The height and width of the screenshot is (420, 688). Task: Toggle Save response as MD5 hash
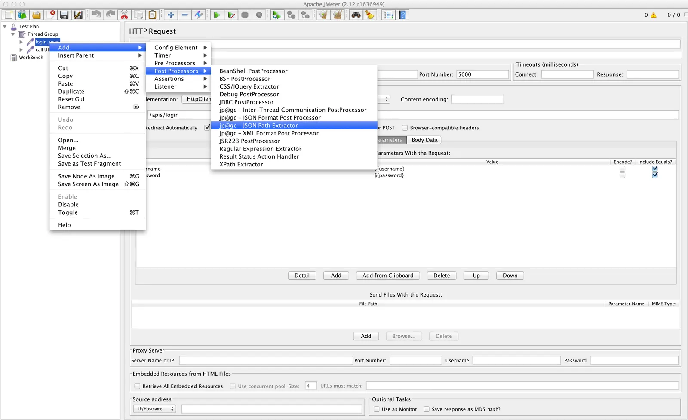(427, 409)
